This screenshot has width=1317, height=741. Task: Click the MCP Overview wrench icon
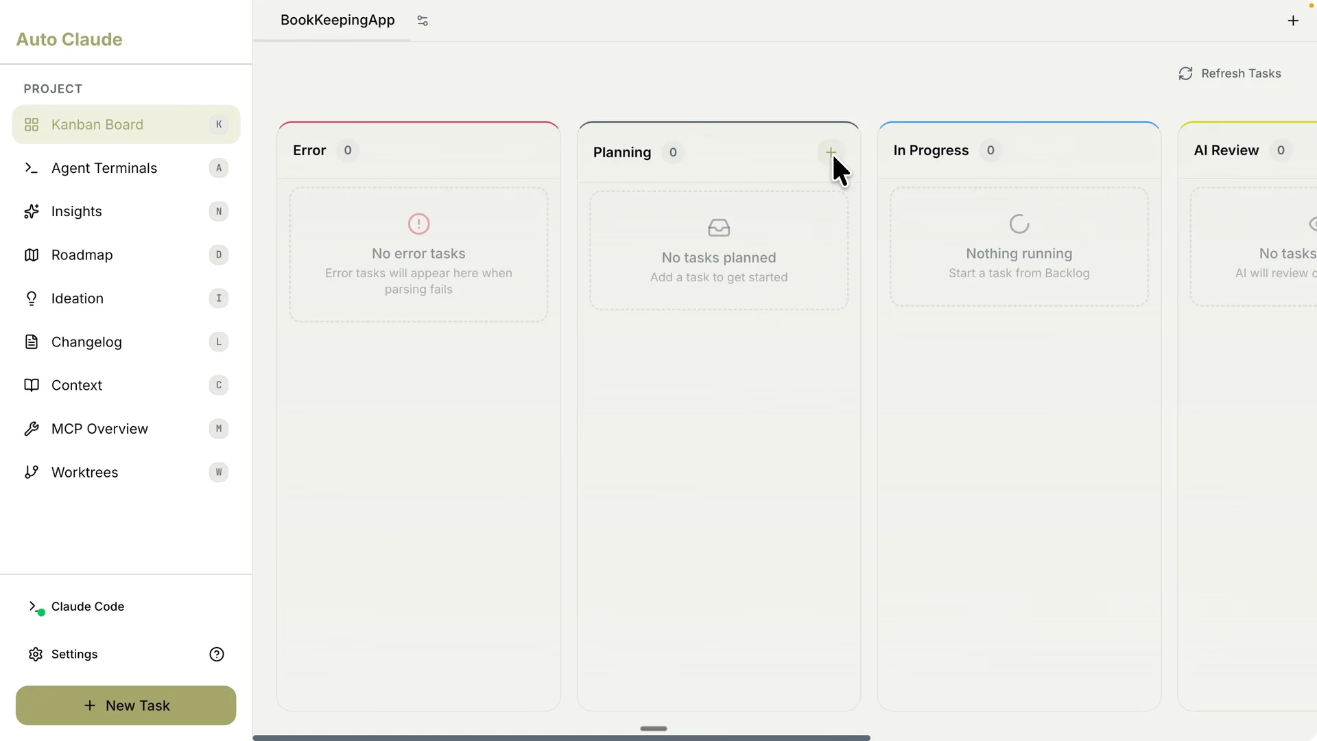click(32, 429)
